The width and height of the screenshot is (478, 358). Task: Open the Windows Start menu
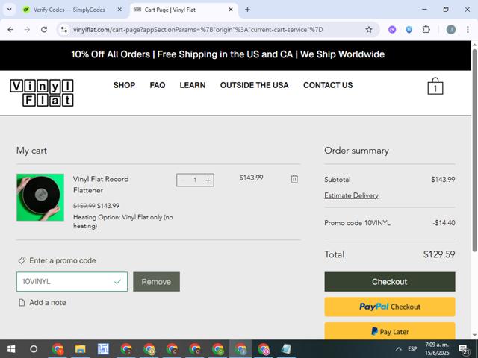[x=11, y=349]
